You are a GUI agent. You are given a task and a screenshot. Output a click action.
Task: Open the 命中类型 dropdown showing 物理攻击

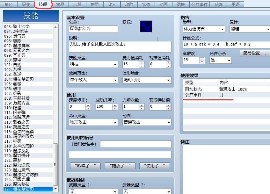pyautogui.click(x=93, y=122)
